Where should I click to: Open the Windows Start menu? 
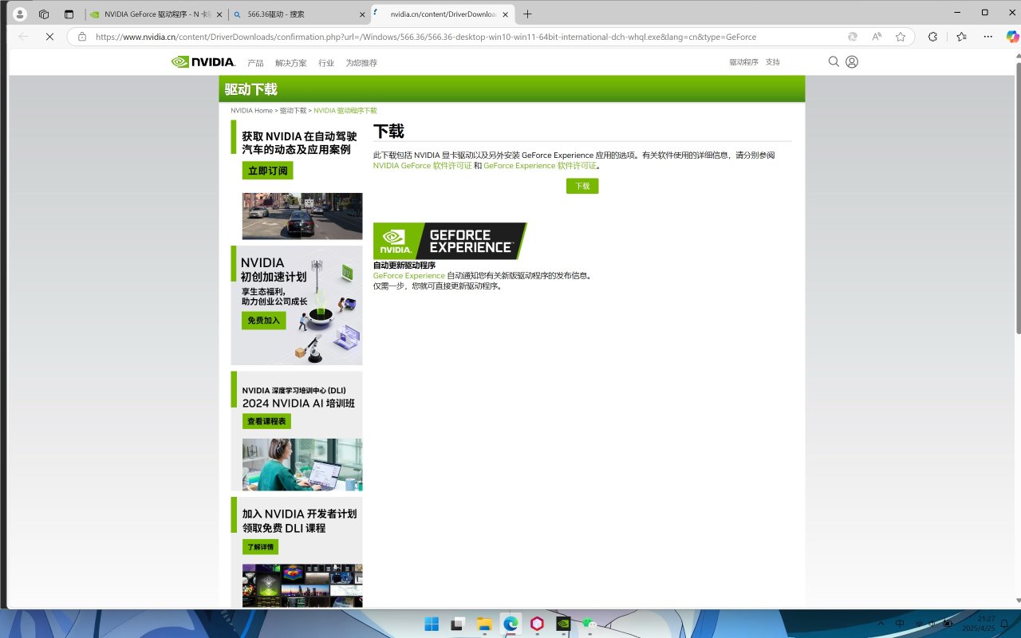(432, 624)
